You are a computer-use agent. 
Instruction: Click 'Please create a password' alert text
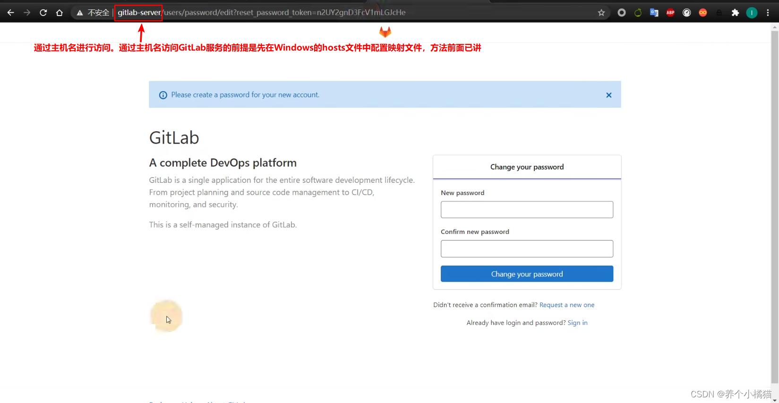click(x=245, y=95)
